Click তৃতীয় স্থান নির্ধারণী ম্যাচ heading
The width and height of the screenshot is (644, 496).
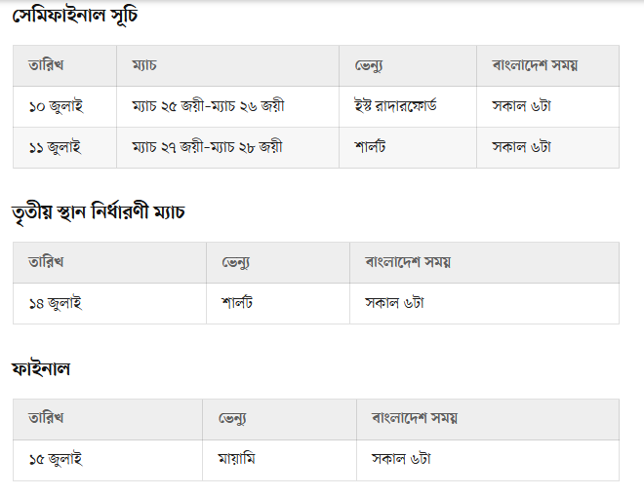click(x=99, y=212)
